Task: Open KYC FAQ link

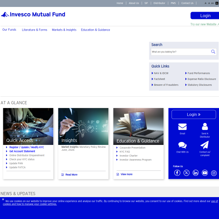Action: (124, 152)
